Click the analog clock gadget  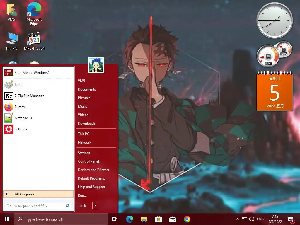(275, 20)
